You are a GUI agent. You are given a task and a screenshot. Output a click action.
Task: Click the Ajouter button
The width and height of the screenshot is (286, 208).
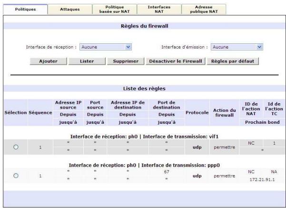[x=49, y=61]
